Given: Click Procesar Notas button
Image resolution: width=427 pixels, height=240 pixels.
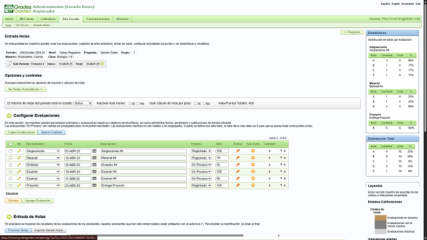Looking at the screenshot, I should [18, 230].
